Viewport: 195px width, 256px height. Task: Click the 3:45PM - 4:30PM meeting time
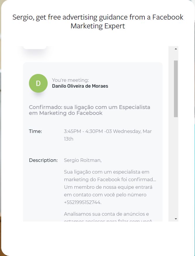coord(83,131)
